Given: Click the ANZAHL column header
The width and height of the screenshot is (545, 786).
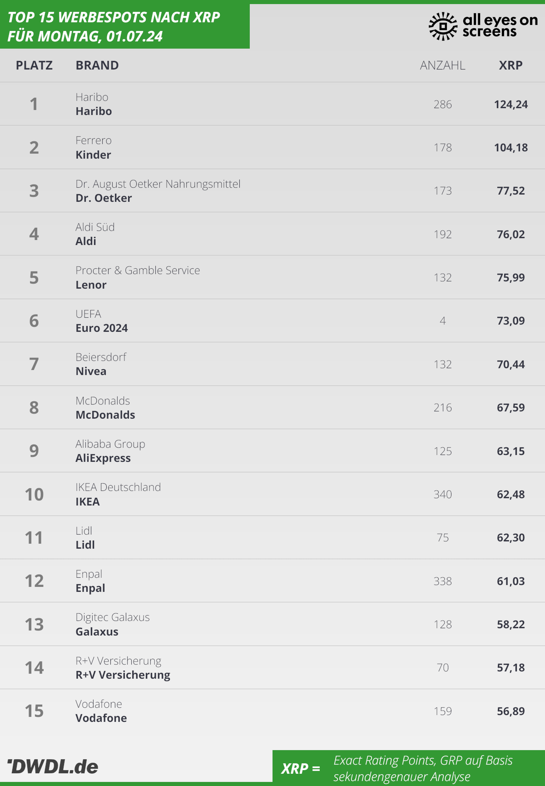Looking at the screenshot, I should tap(442, 65).
